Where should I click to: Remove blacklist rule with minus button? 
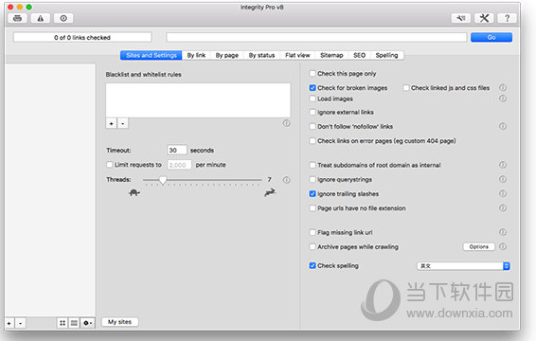[123, 123]
